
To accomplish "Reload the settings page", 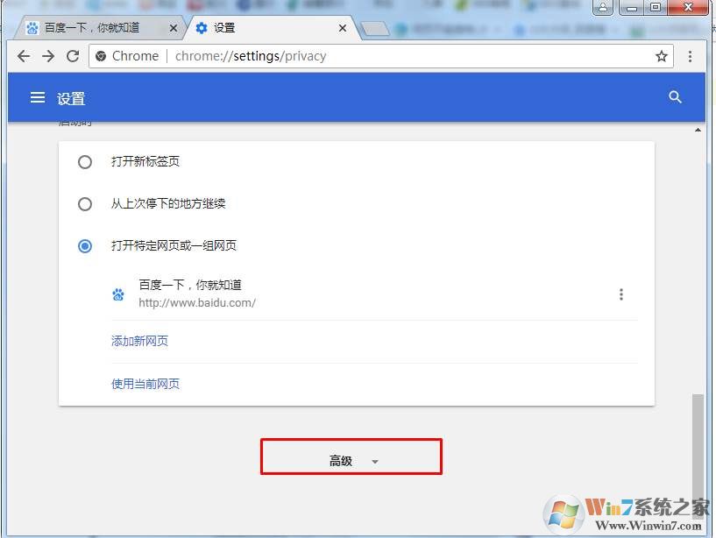I will pyautogui.click(x=73, y=56).
